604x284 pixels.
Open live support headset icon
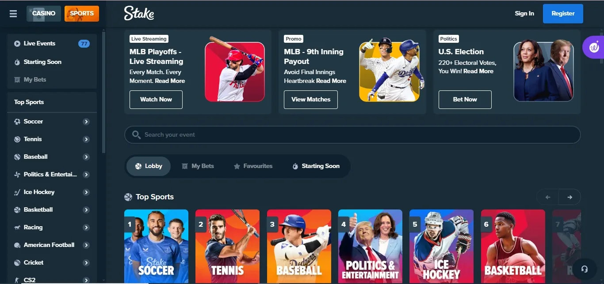[x=585, y=269]
